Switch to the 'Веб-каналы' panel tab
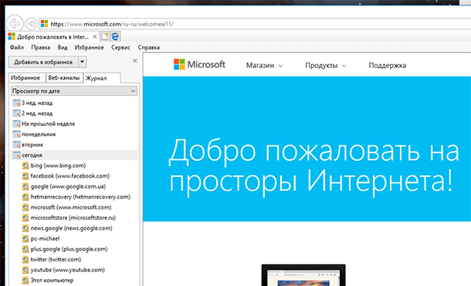Viewport: 471px width, 286px height. point(64,77)
